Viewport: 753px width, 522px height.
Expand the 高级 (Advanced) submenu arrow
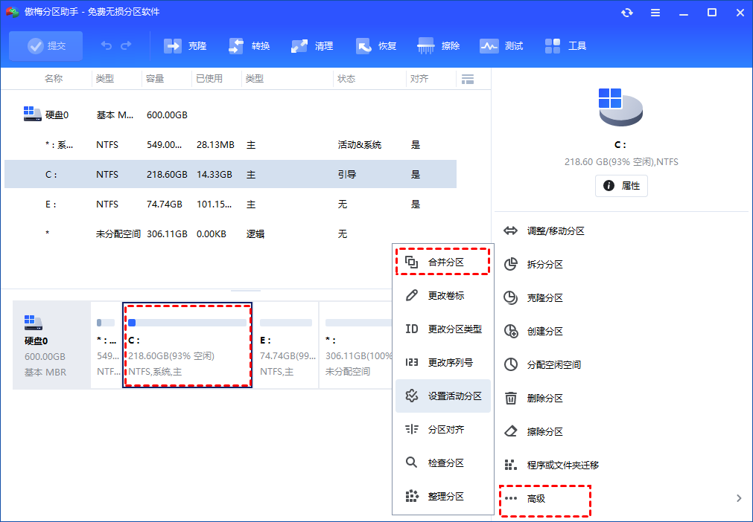pos(738,498)
